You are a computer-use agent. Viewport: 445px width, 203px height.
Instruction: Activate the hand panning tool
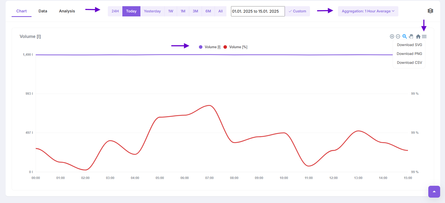pyautogui.click(x=411, y=36)
